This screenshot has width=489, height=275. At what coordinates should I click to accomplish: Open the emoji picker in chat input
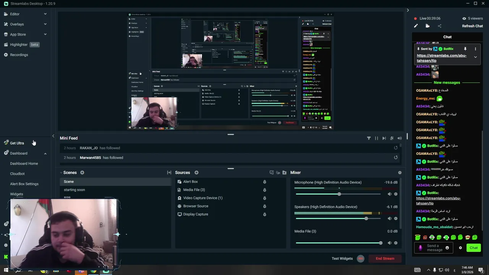[x=447, y=248]
